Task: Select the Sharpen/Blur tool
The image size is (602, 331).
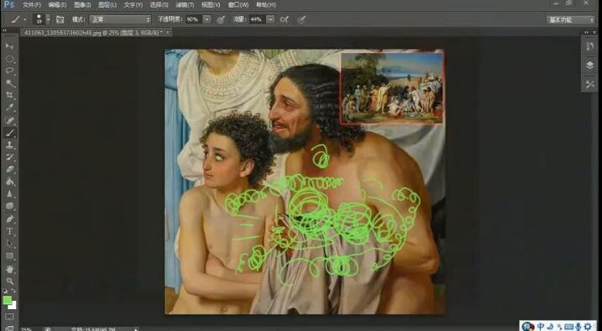Action: (x=10, y=194)
